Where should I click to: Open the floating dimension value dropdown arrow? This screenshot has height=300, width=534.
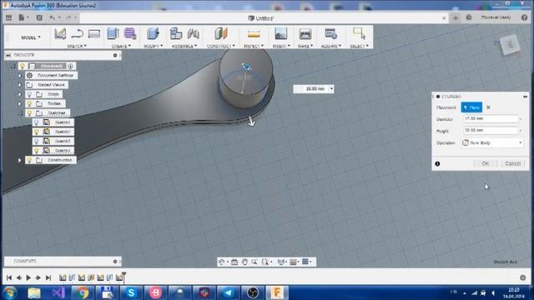(331, 89)
